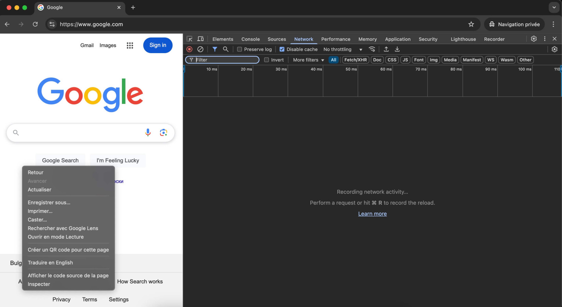
Task: Select Actualiser in context menu
Action: point(68,190)
